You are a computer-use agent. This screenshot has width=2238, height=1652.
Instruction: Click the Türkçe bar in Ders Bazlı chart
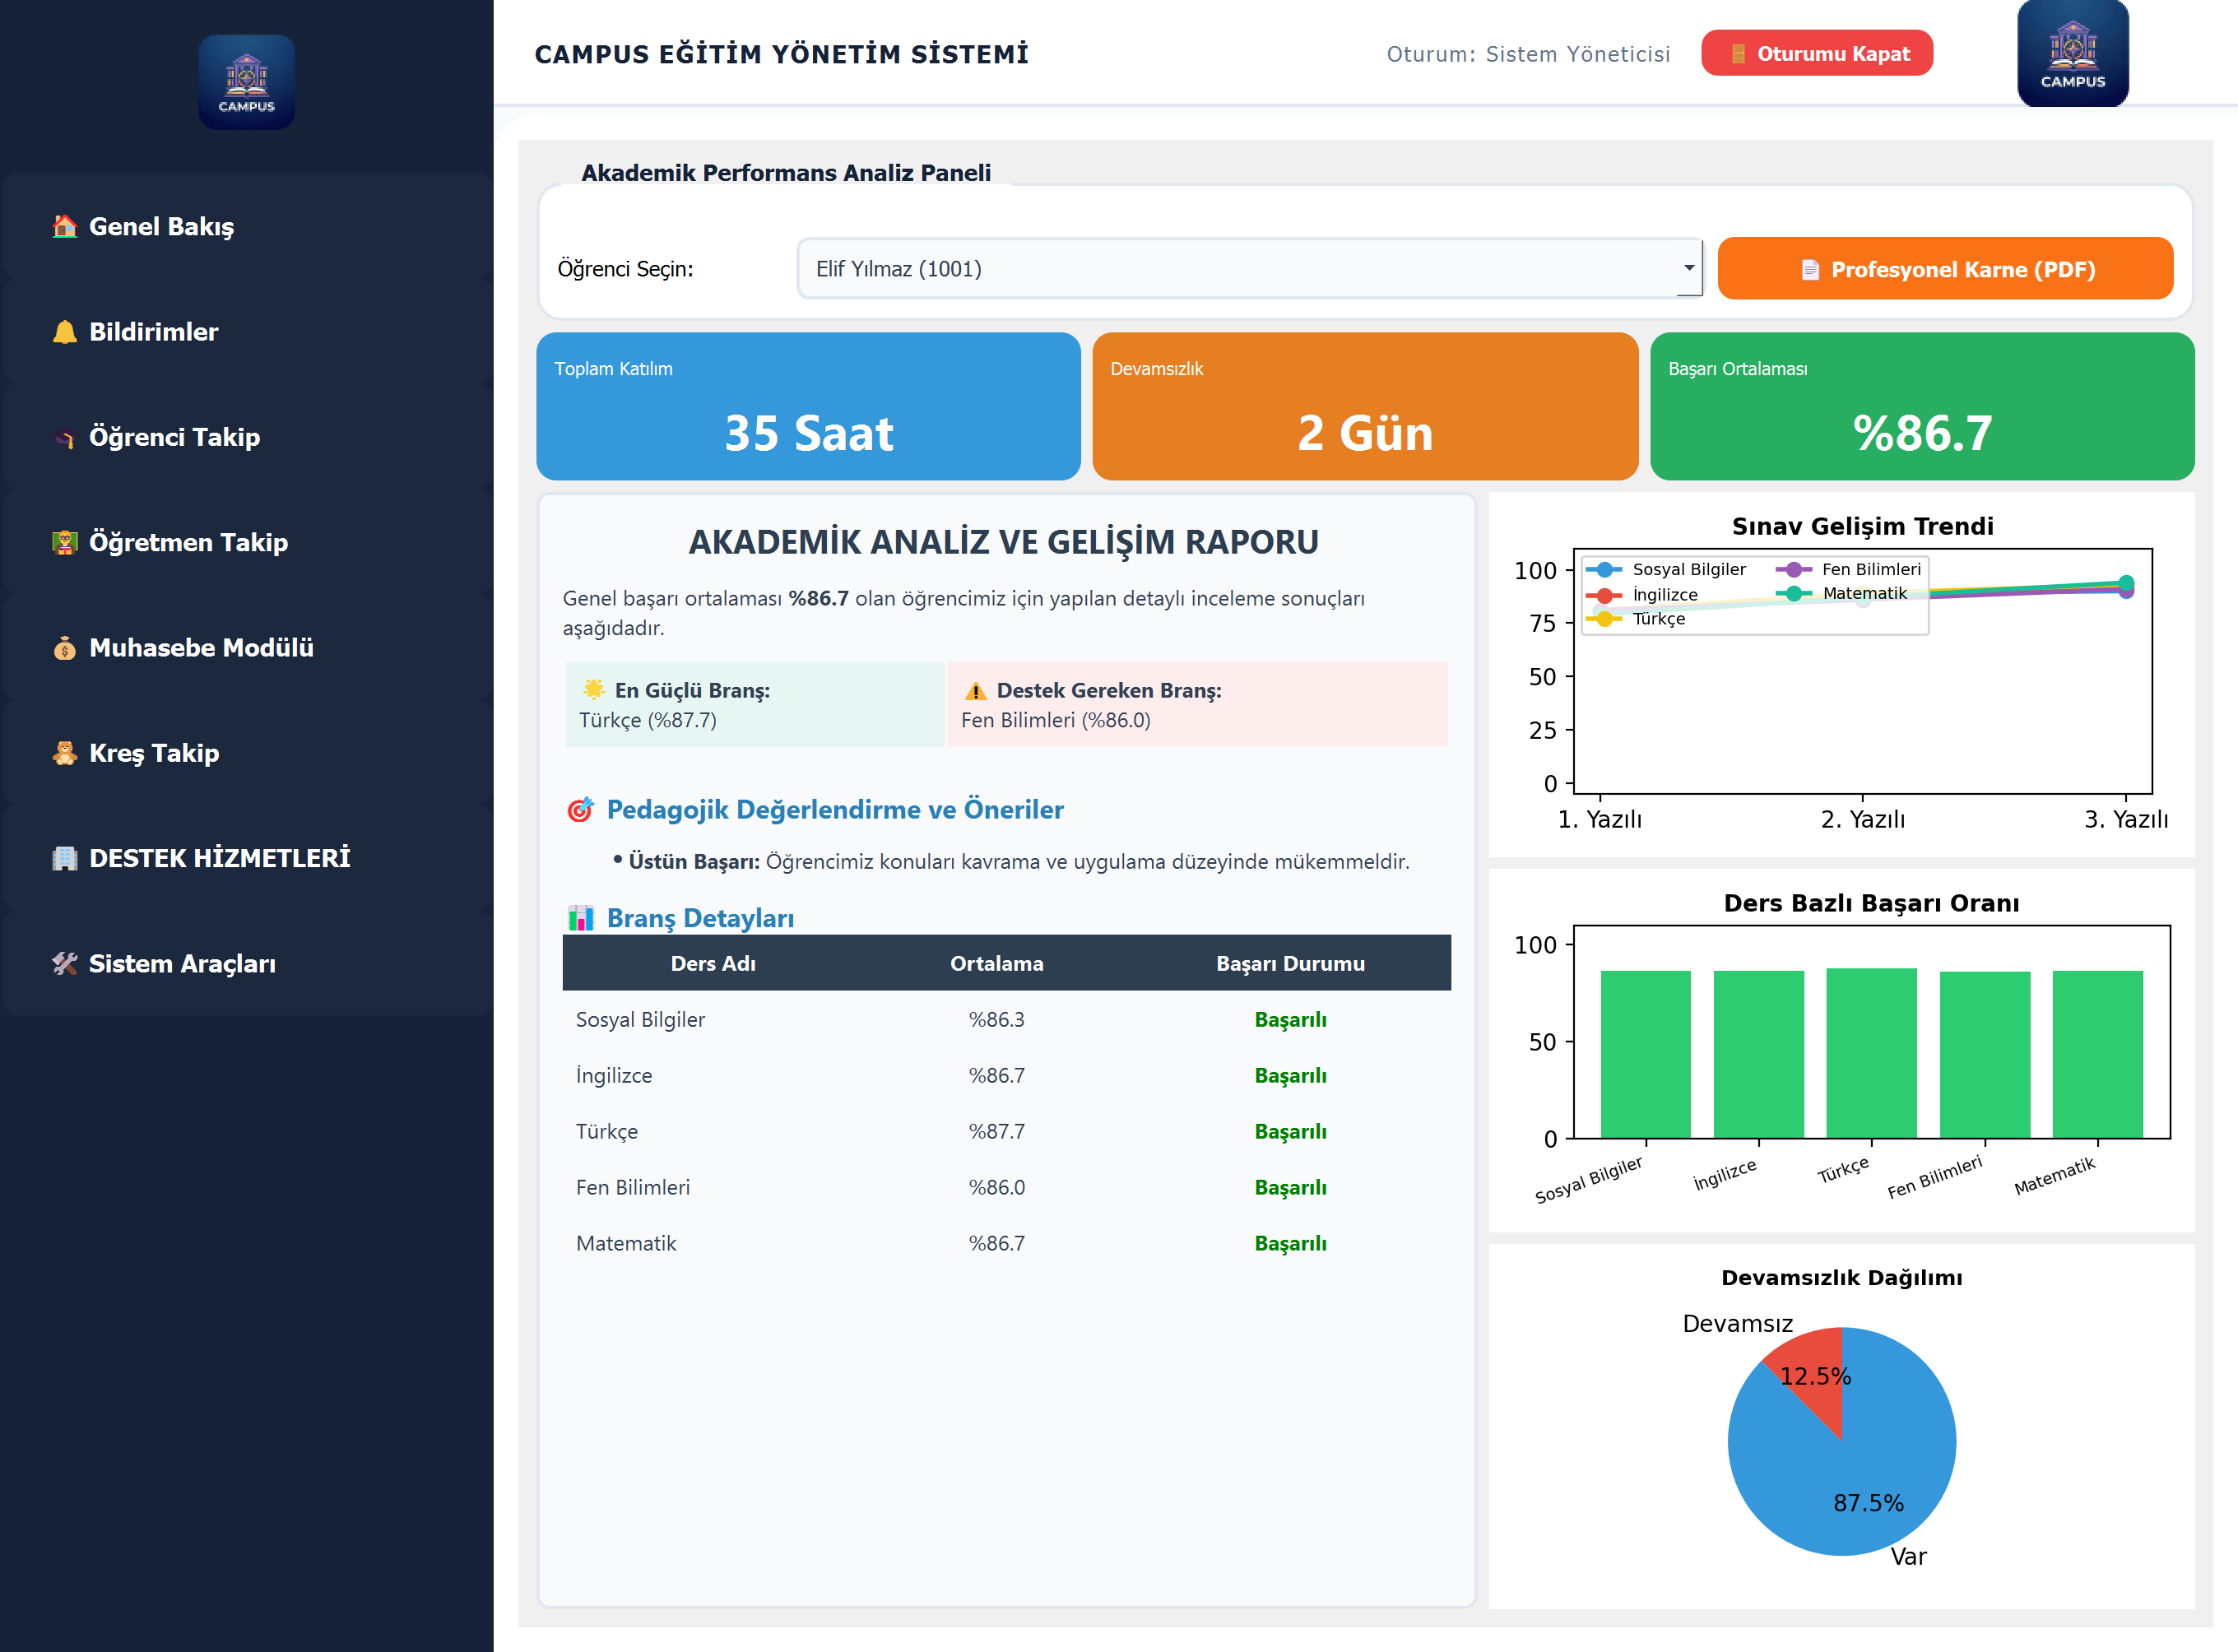click(1871, 1053)
